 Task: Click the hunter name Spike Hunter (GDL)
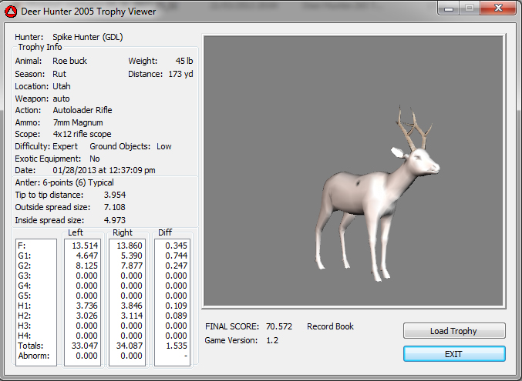click(x=88, y=36)
